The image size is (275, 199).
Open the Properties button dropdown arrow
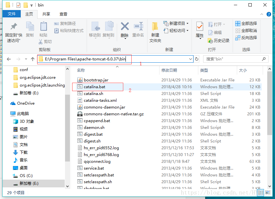click(x=200, y=38)
